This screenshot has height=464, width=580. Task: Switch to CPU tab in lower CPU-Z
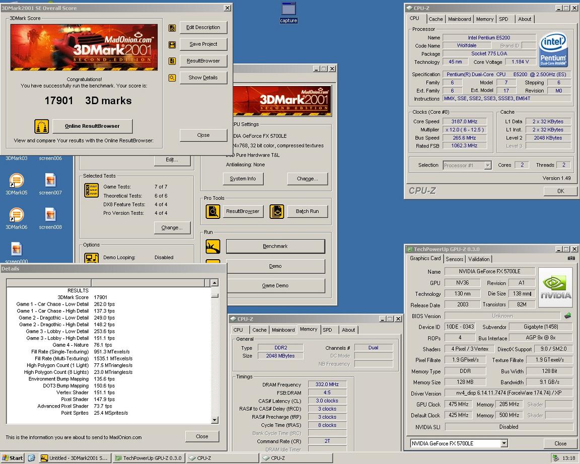[238, 330]
